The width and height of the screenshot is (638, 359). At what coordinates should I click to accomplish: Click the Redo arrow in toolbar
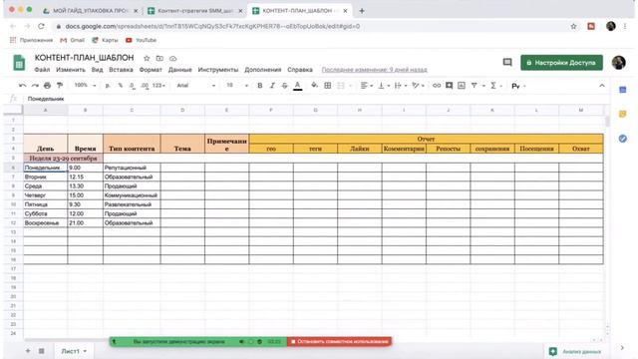coord(35,86)
